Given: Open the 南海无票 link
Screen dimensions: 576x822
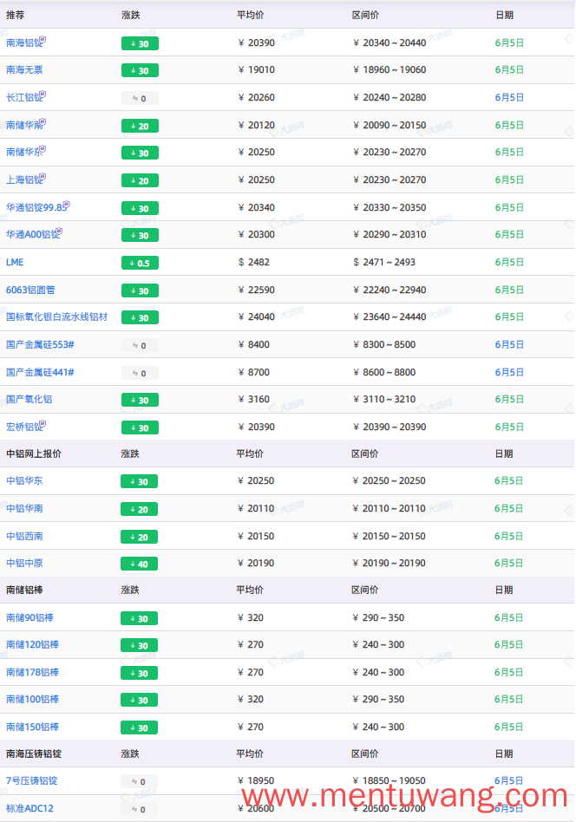Looking at the screenshot, I should coord(24,69).
